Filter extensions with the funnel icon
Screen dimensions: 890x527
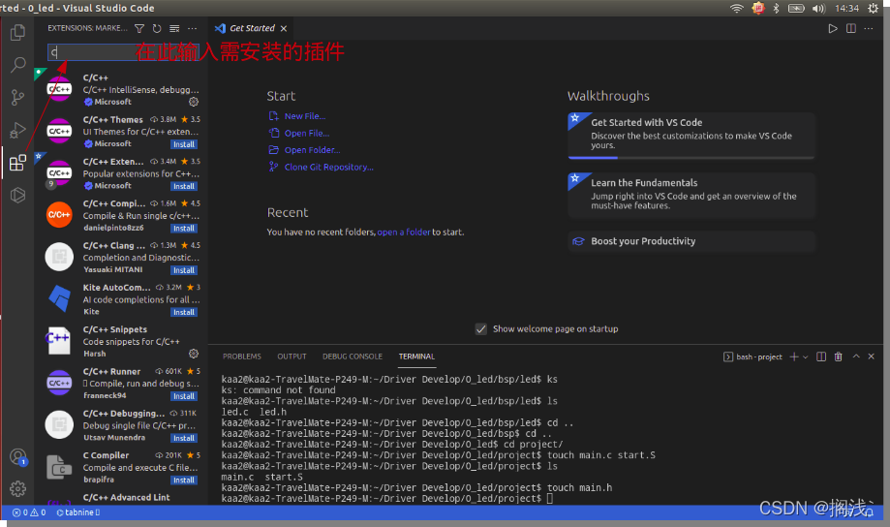pos(139,28)
